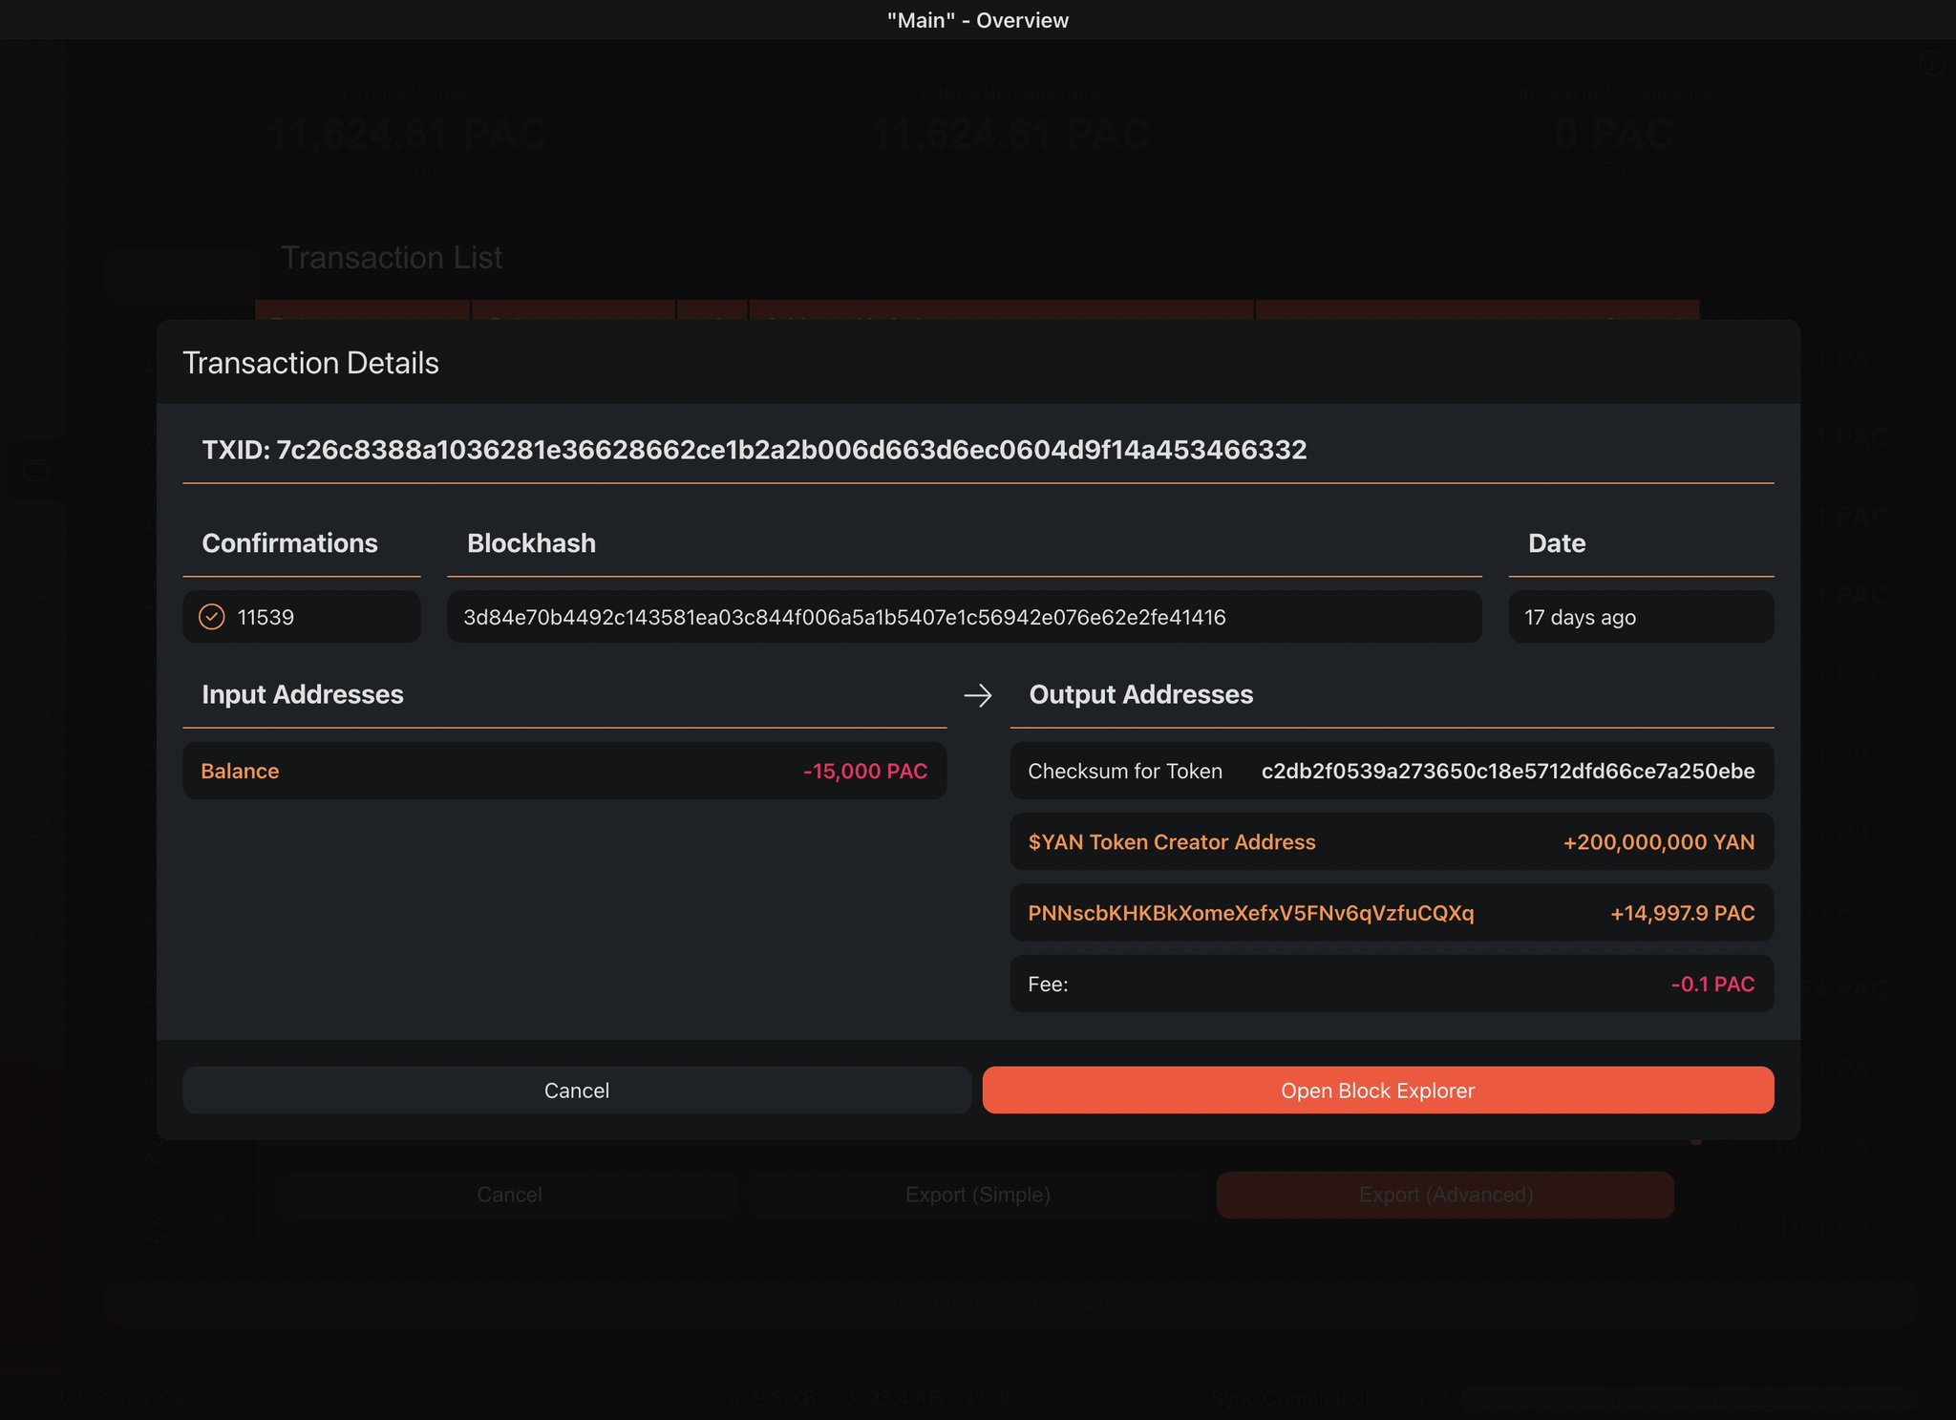Select the Balance -15,000 PAC input row
The image size is (1956, 1420).
coord(564,771)
